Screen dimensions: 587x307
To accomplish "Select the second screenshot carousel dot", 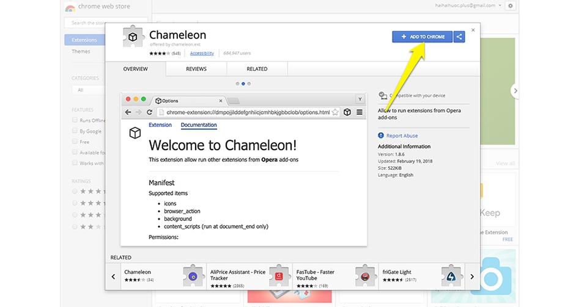I will coord(243,84).
